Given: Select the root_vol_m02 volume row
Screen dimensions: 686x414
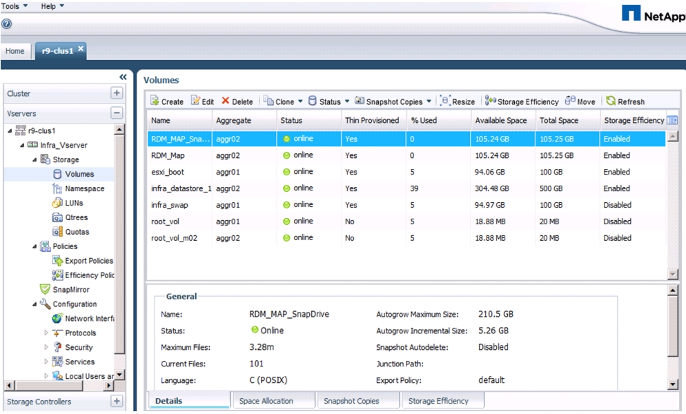Looking at the screenshot, I should click(x=406, y=238).
